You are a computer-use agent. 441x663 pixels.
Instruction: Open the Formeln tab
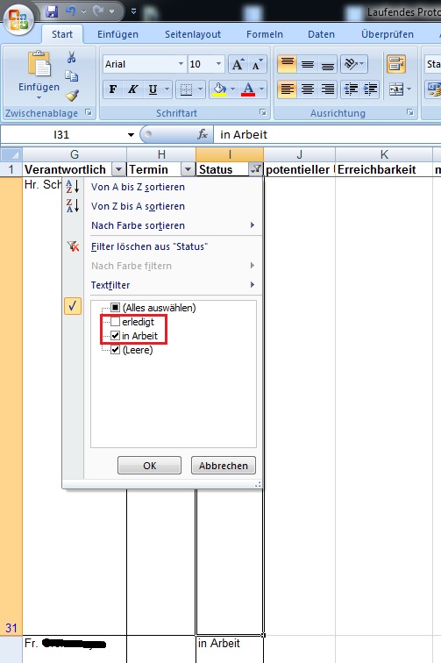pos(265,34)
